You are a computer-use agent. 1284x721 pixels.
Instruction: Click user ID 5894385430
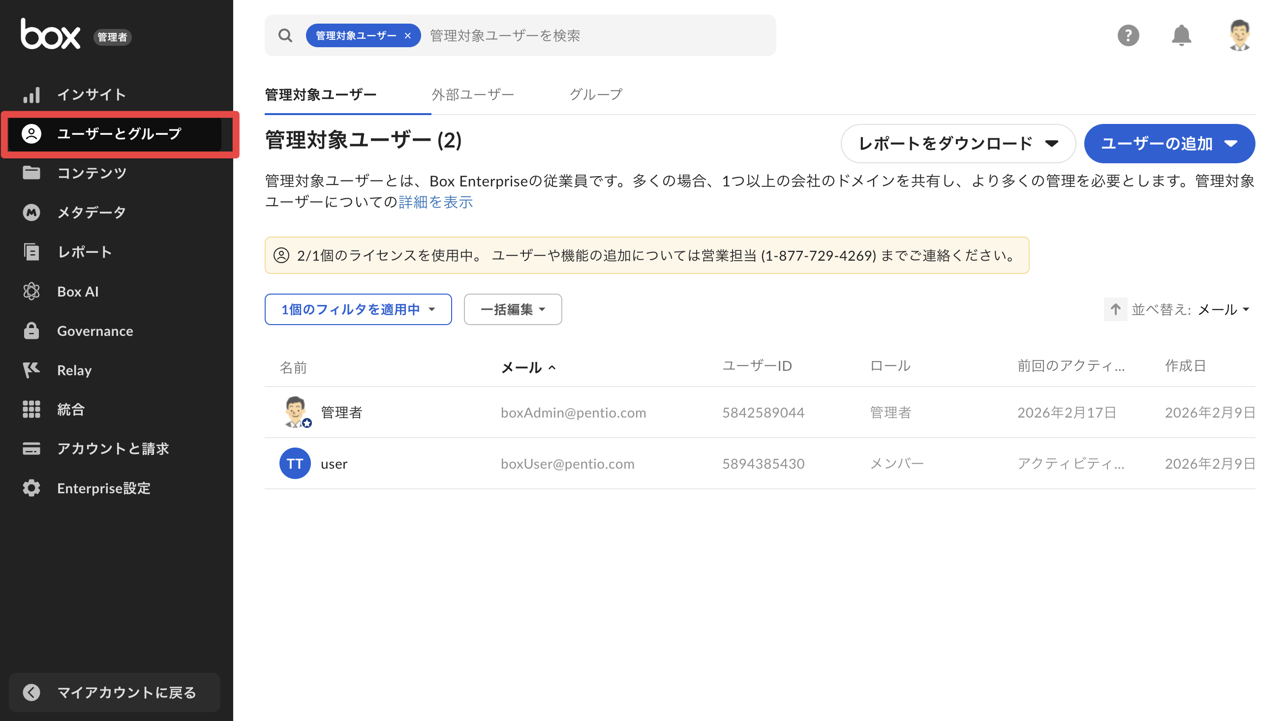click(763, 464)
